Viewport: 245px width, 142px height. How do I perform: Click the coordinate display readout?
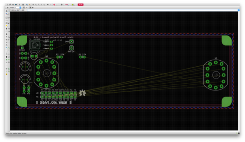click(x=17, y=10)
